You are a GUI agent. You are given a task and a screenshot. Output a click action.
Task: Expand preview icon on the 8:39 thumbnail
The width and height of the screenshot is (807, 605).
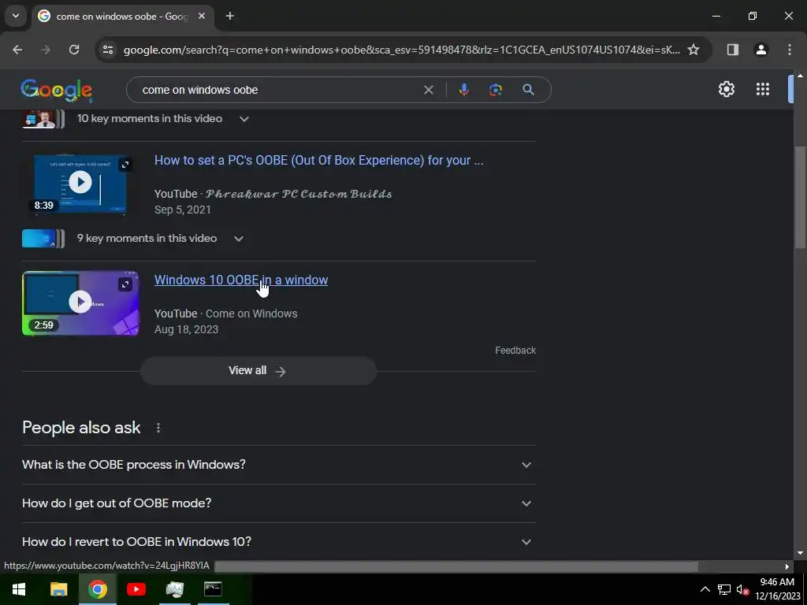tap(125, 165)
